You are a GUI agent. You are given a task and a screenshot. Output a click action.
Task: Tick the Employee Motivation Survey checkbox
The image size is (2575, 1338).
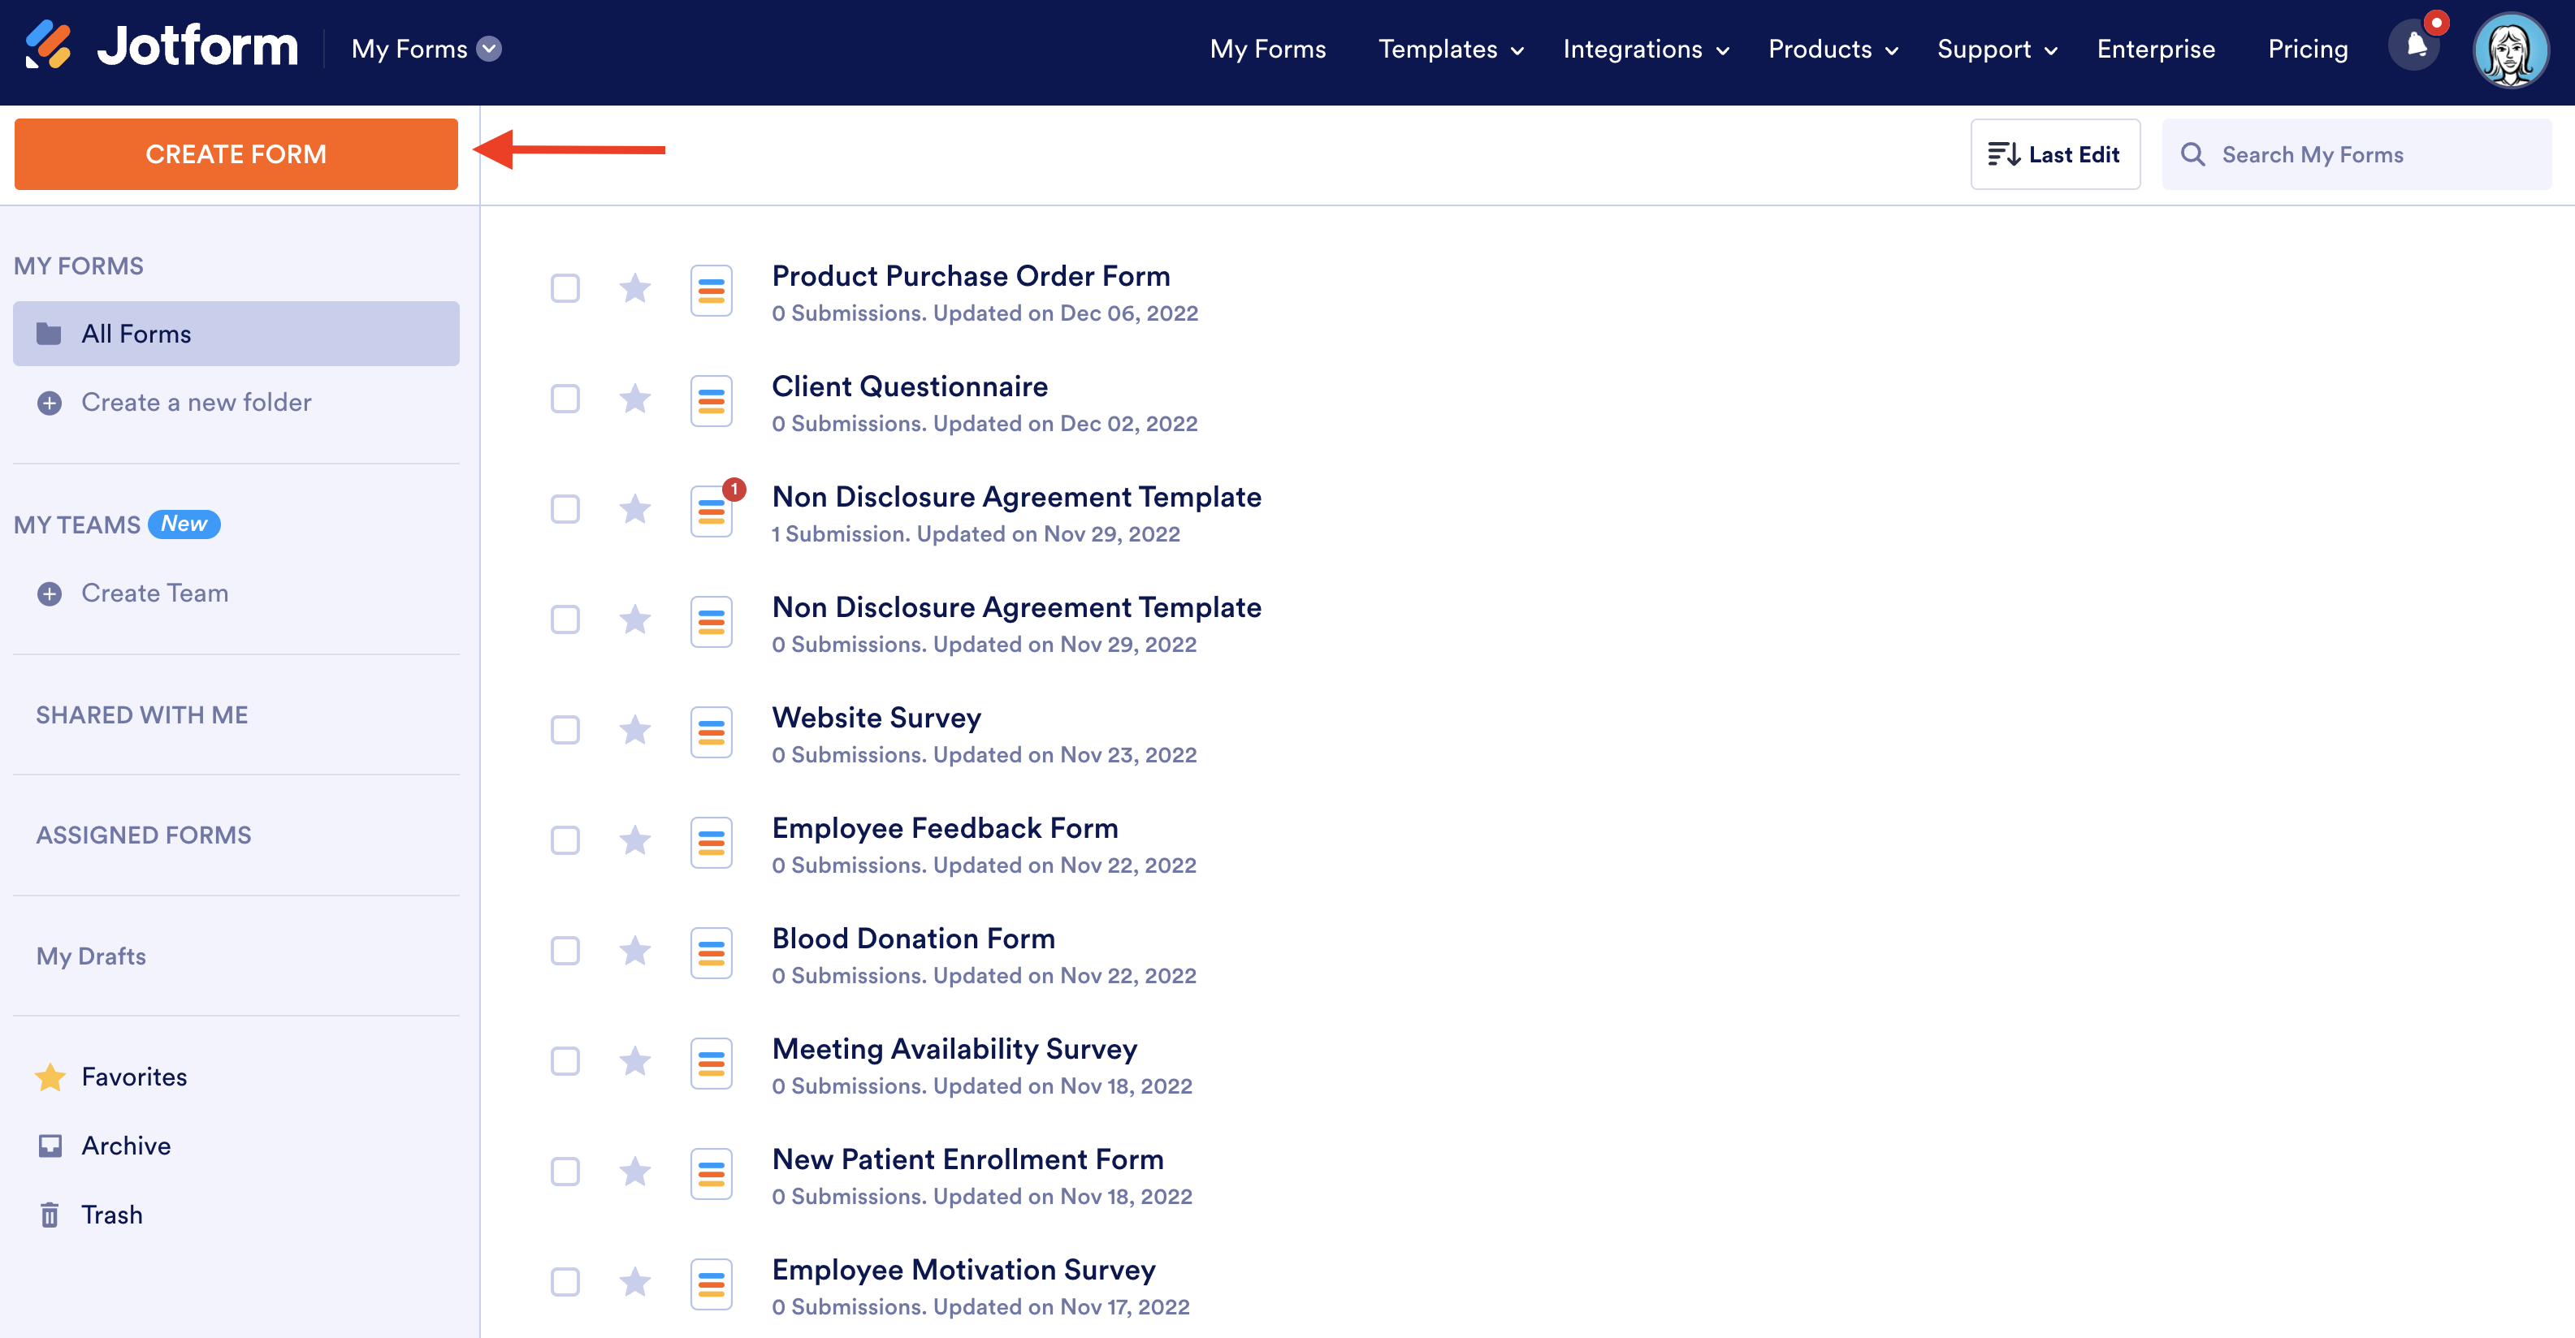click(565, 1282)
